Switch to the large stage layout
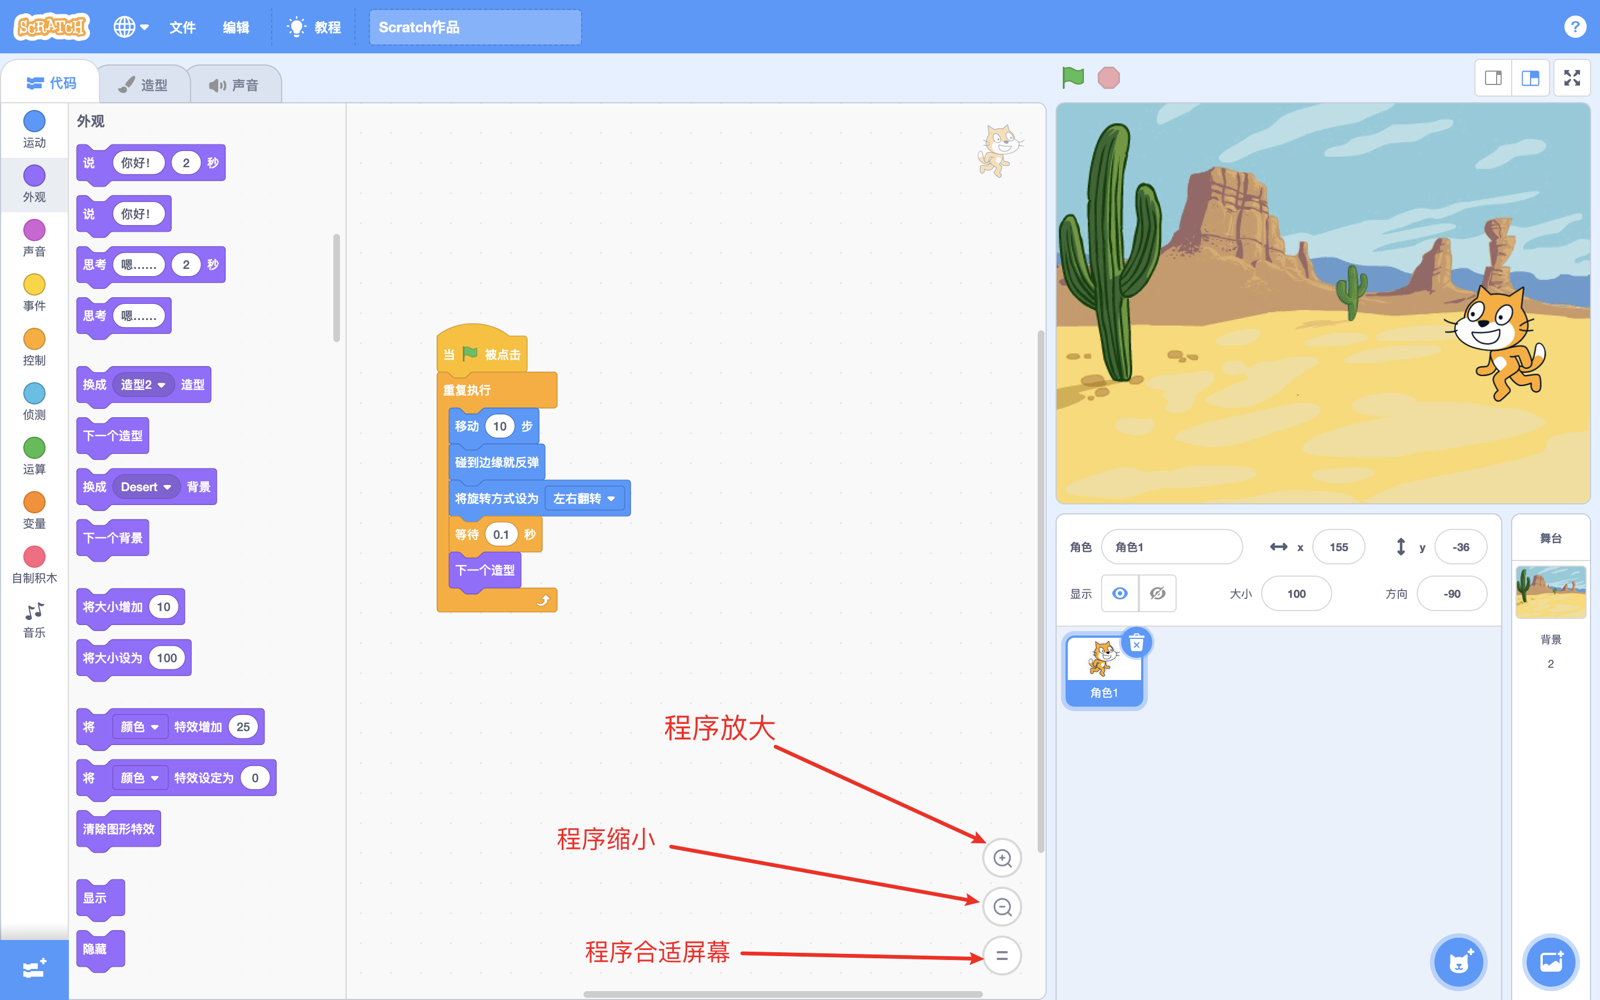1600x1000 pixels. [x=1531, y=78]
